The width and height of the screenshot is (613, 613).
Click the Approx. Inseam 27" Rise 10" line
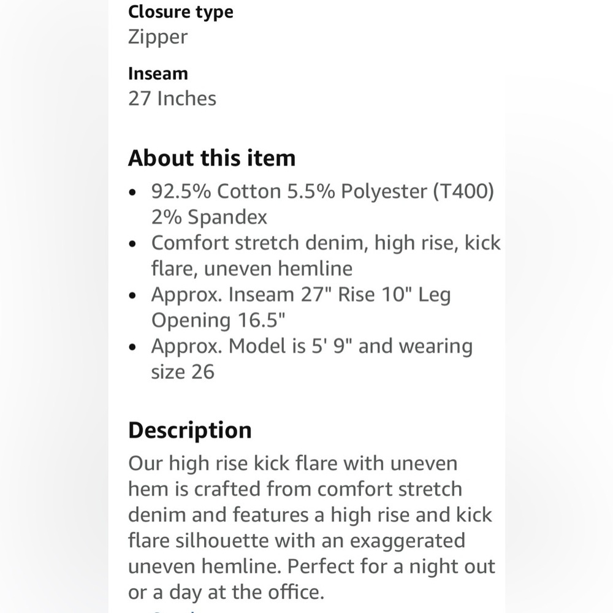[x=300, y=295]
